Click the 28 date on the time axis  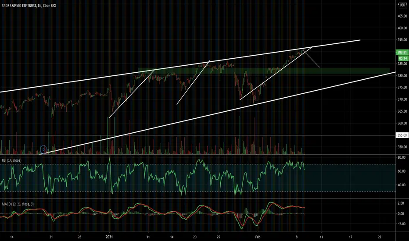79,237
